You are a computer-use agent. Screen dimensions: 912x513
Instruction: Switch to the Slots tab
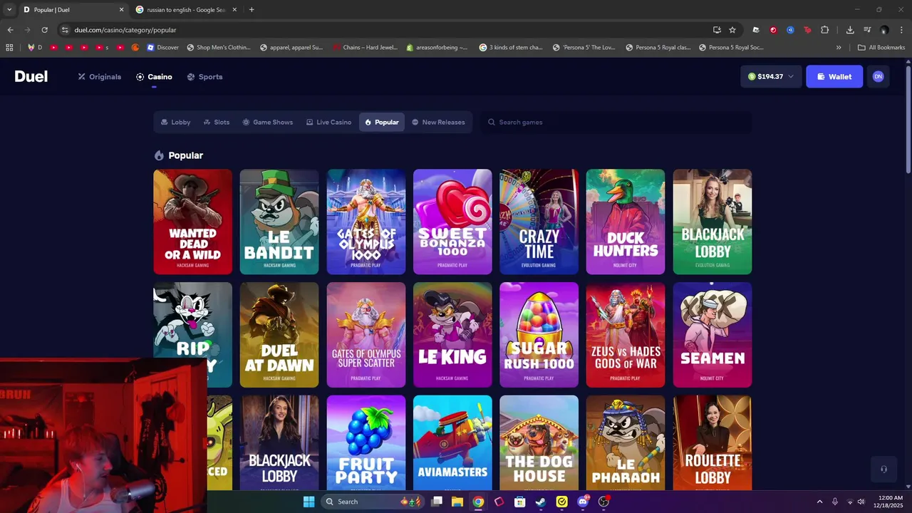(217, 122)
